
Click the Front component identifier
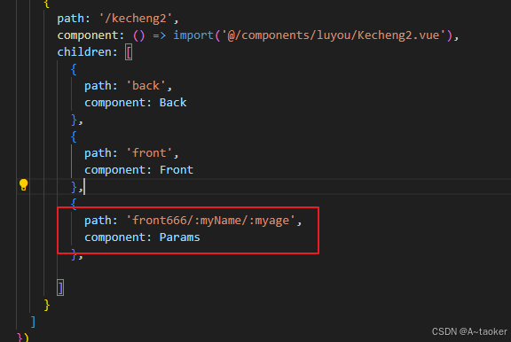point(177,170)
